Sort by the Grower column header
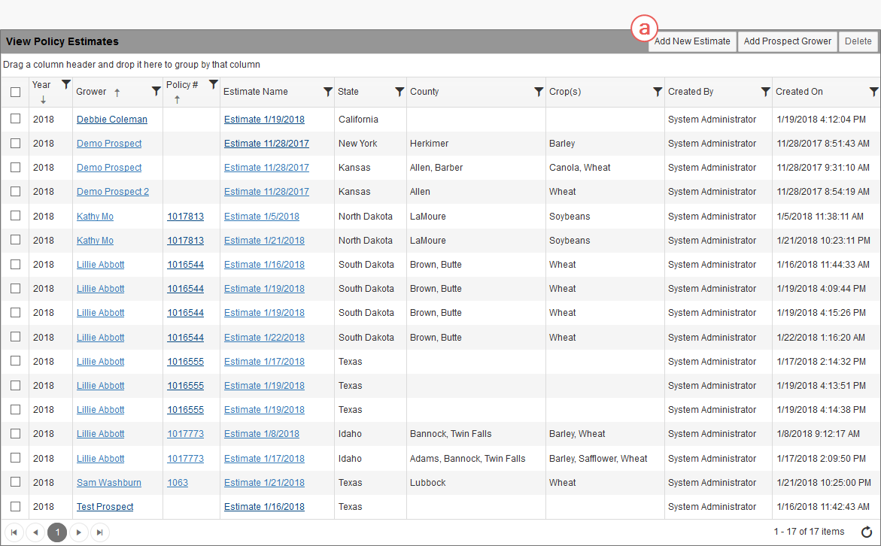 point(91,92)
